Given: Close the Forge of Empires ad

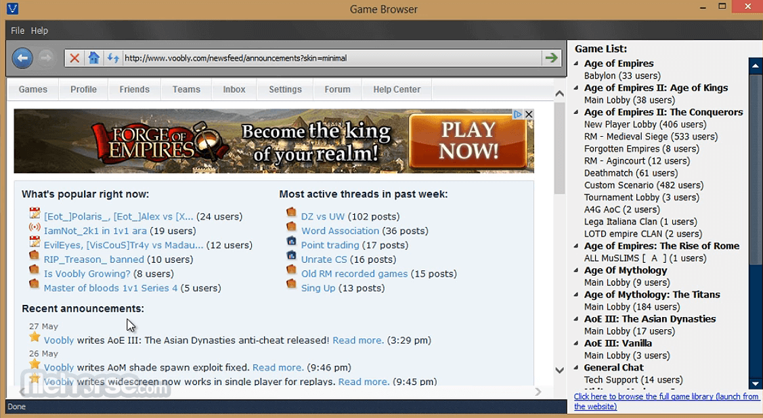Looking at the screenshot, I should [x=529, y=114].
